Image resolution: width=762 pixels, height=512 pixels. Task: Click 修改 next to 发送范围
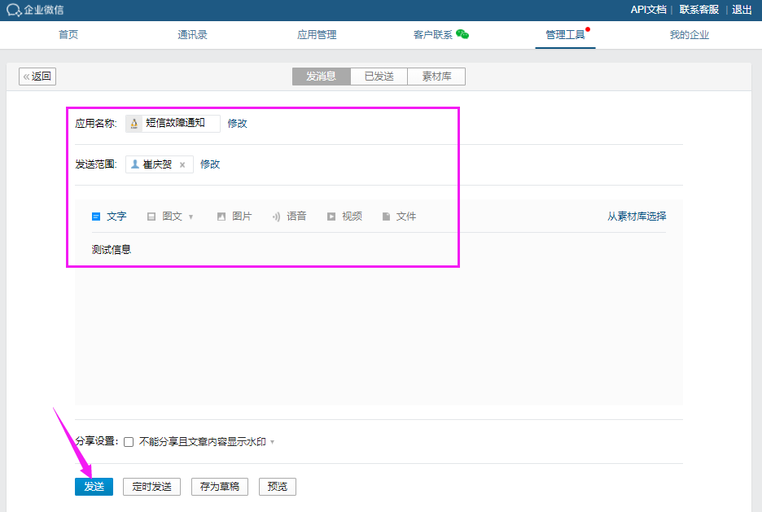tap(210, 164)
